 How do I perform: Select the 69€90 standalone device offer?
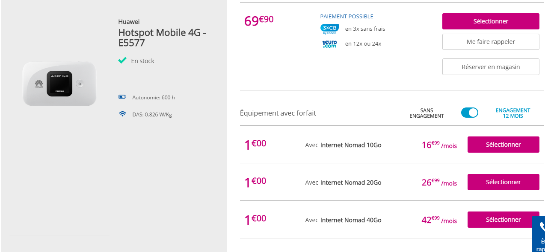coord(490,21)
